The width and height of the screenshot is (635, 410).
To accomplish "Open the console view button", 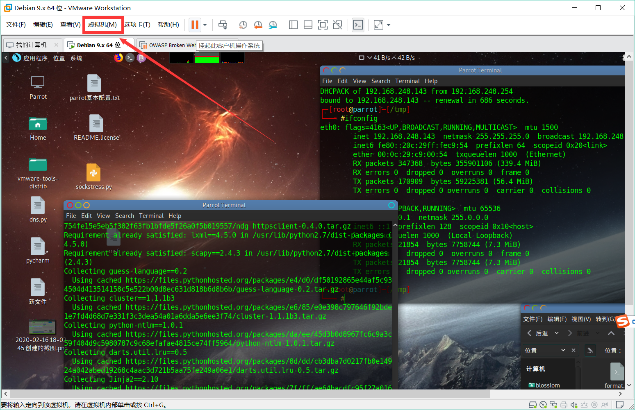I will 358,25.
